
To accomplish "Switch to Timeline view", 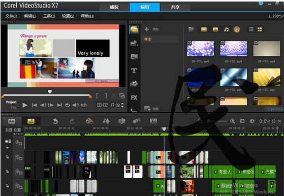I will (31, 121).
